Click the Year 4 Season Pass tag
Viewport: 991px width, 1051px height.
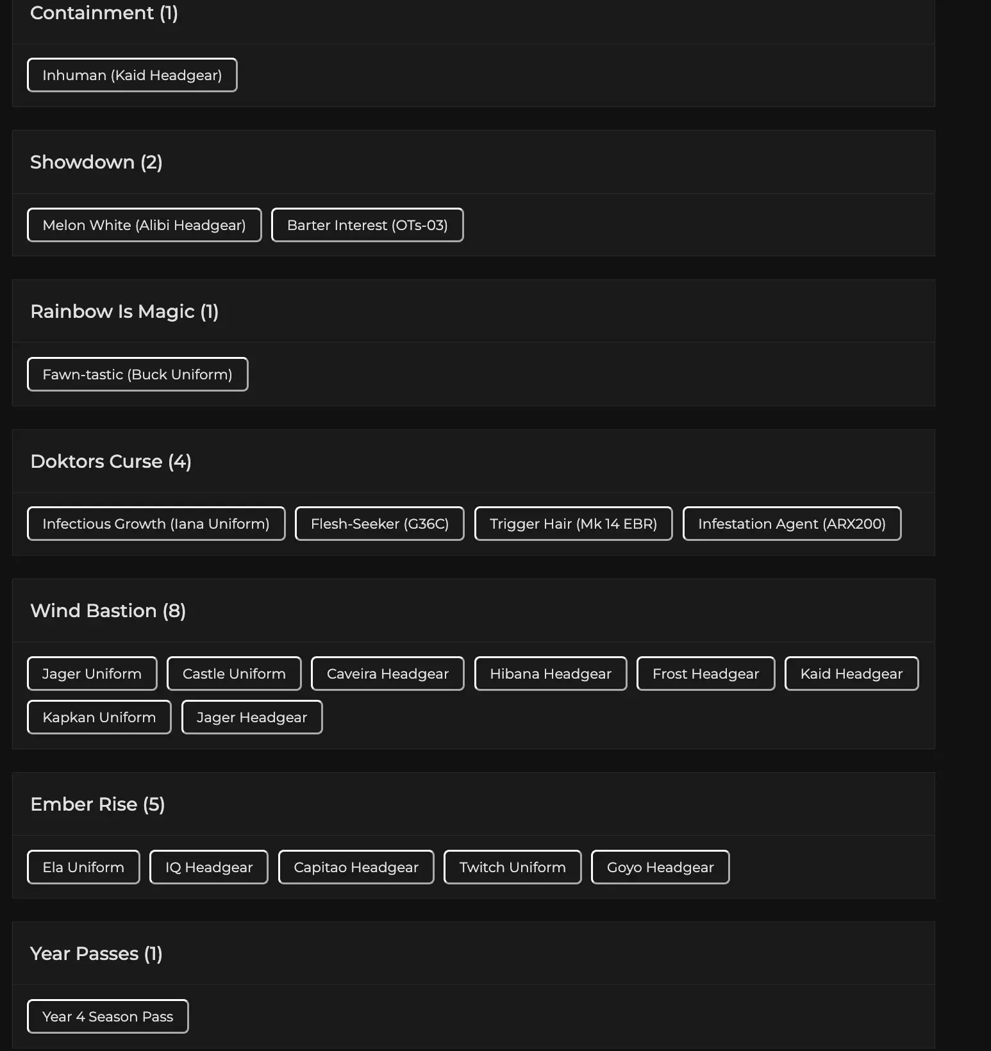click(108, 1016)
